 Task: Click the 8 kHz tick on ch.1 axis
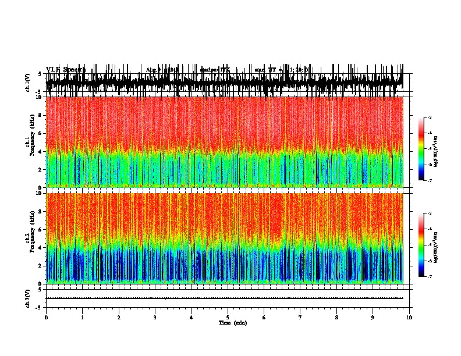tap(40, 115)
